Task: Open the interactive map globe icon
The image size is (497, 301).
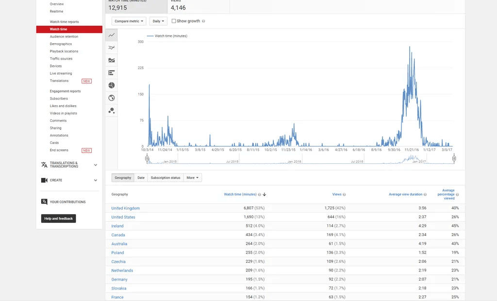Action: tap(112, 98)
